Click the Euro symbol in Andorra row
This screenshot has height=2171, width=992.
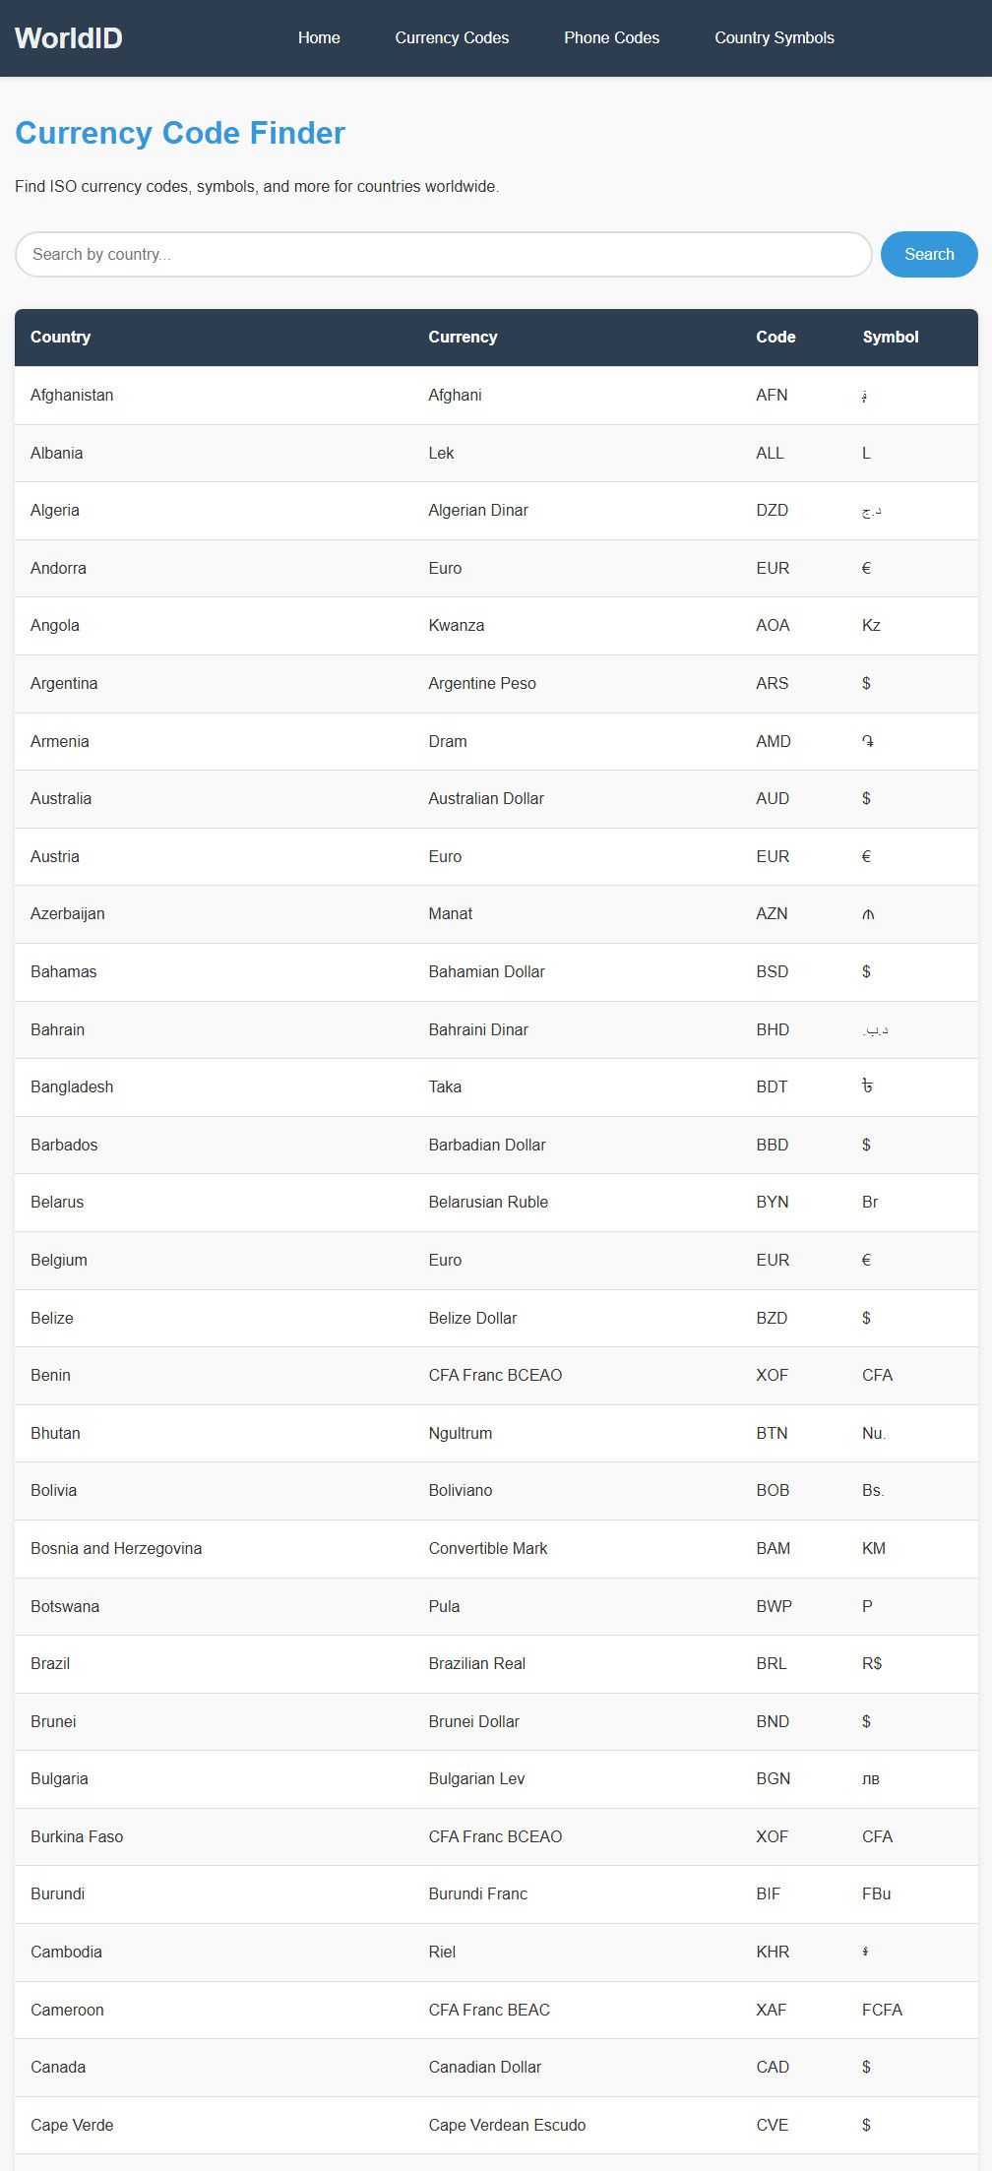point(866,568)
